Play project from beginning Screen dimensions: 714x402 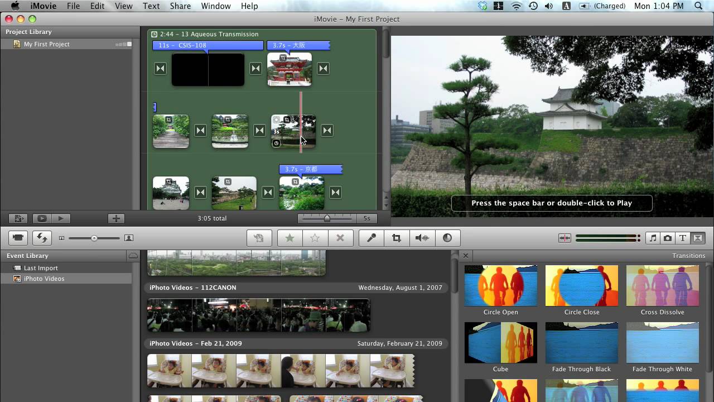pos(61,218)
